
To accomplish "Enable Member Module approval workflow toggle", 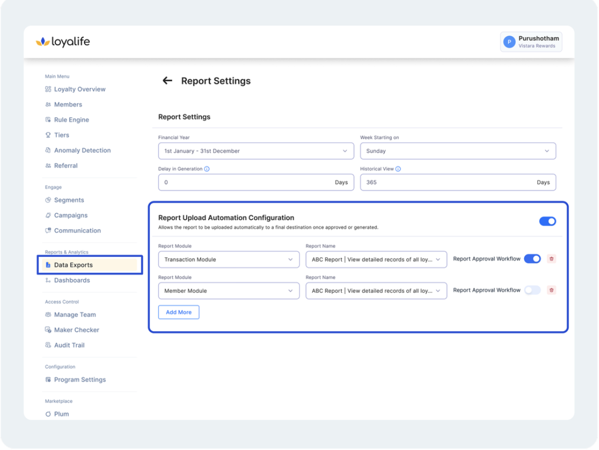I will 532,290.
